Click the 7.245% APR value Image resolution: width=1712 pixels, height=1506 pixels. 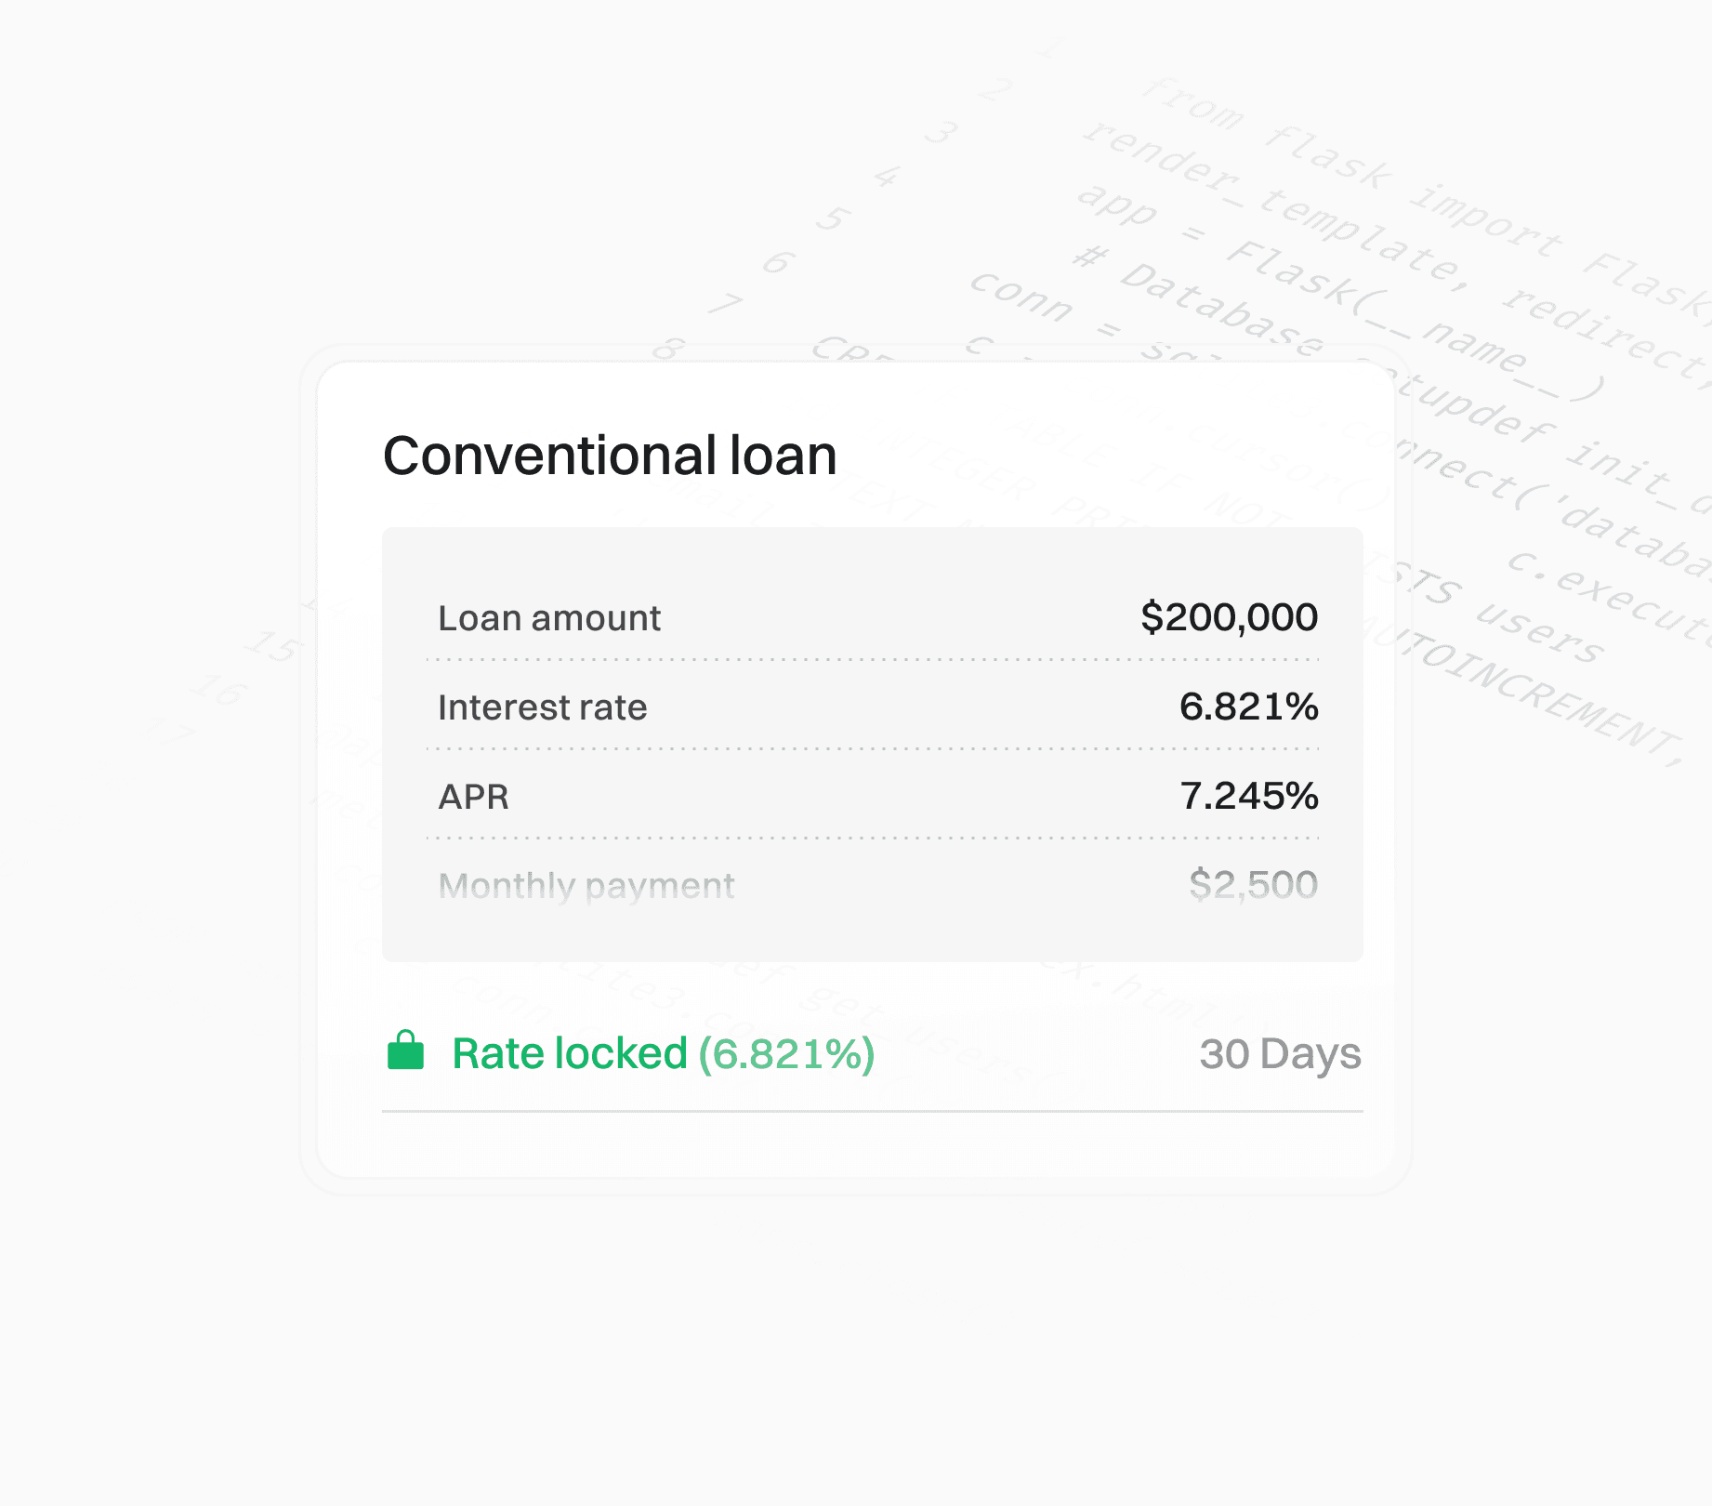click(1248, 796)
